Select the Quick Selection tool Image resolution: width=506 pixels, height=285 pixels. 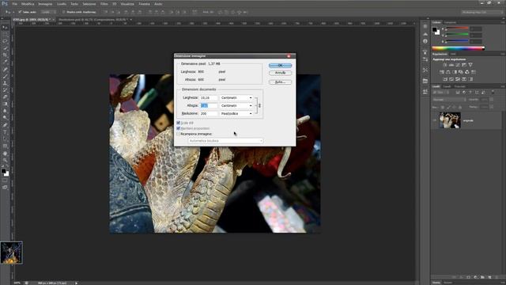click(5, 48)
